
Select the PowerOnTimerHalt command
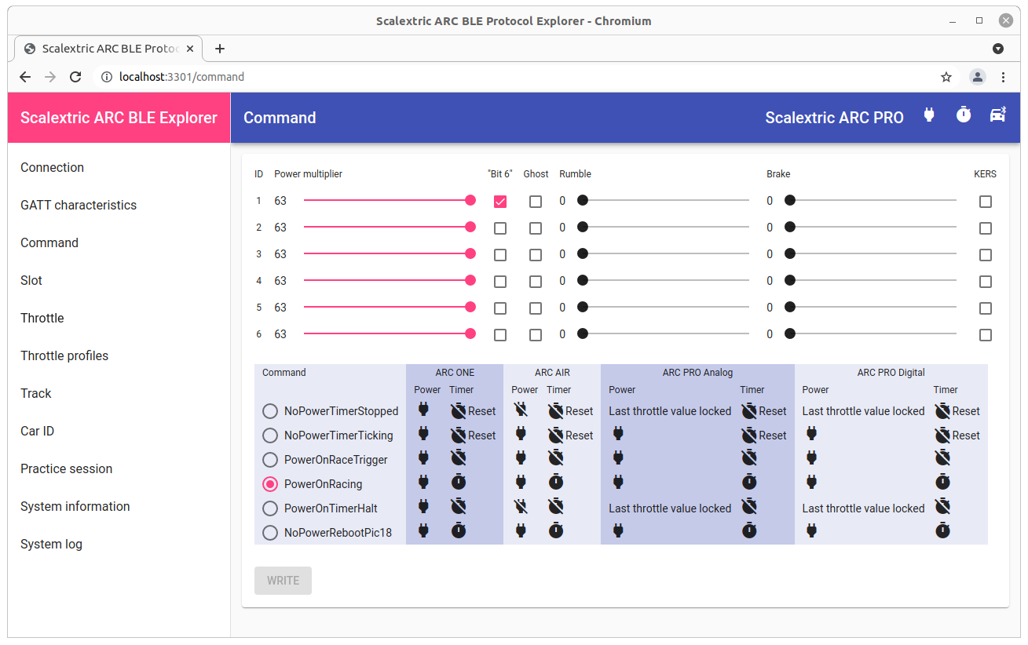[270, 508]
